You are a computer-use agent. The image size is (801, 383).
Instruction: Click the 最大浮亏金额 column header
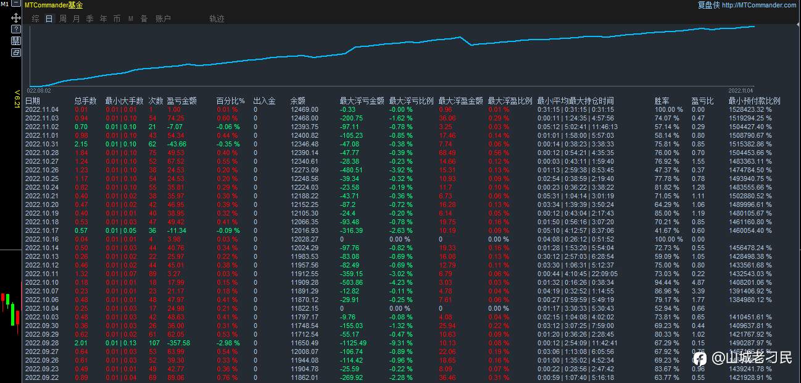click(x=362, y=101)
